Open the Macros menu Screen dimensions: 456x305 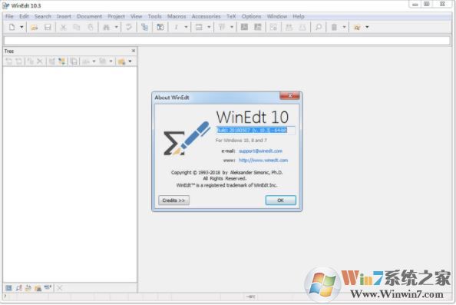[x=177, y=16]
